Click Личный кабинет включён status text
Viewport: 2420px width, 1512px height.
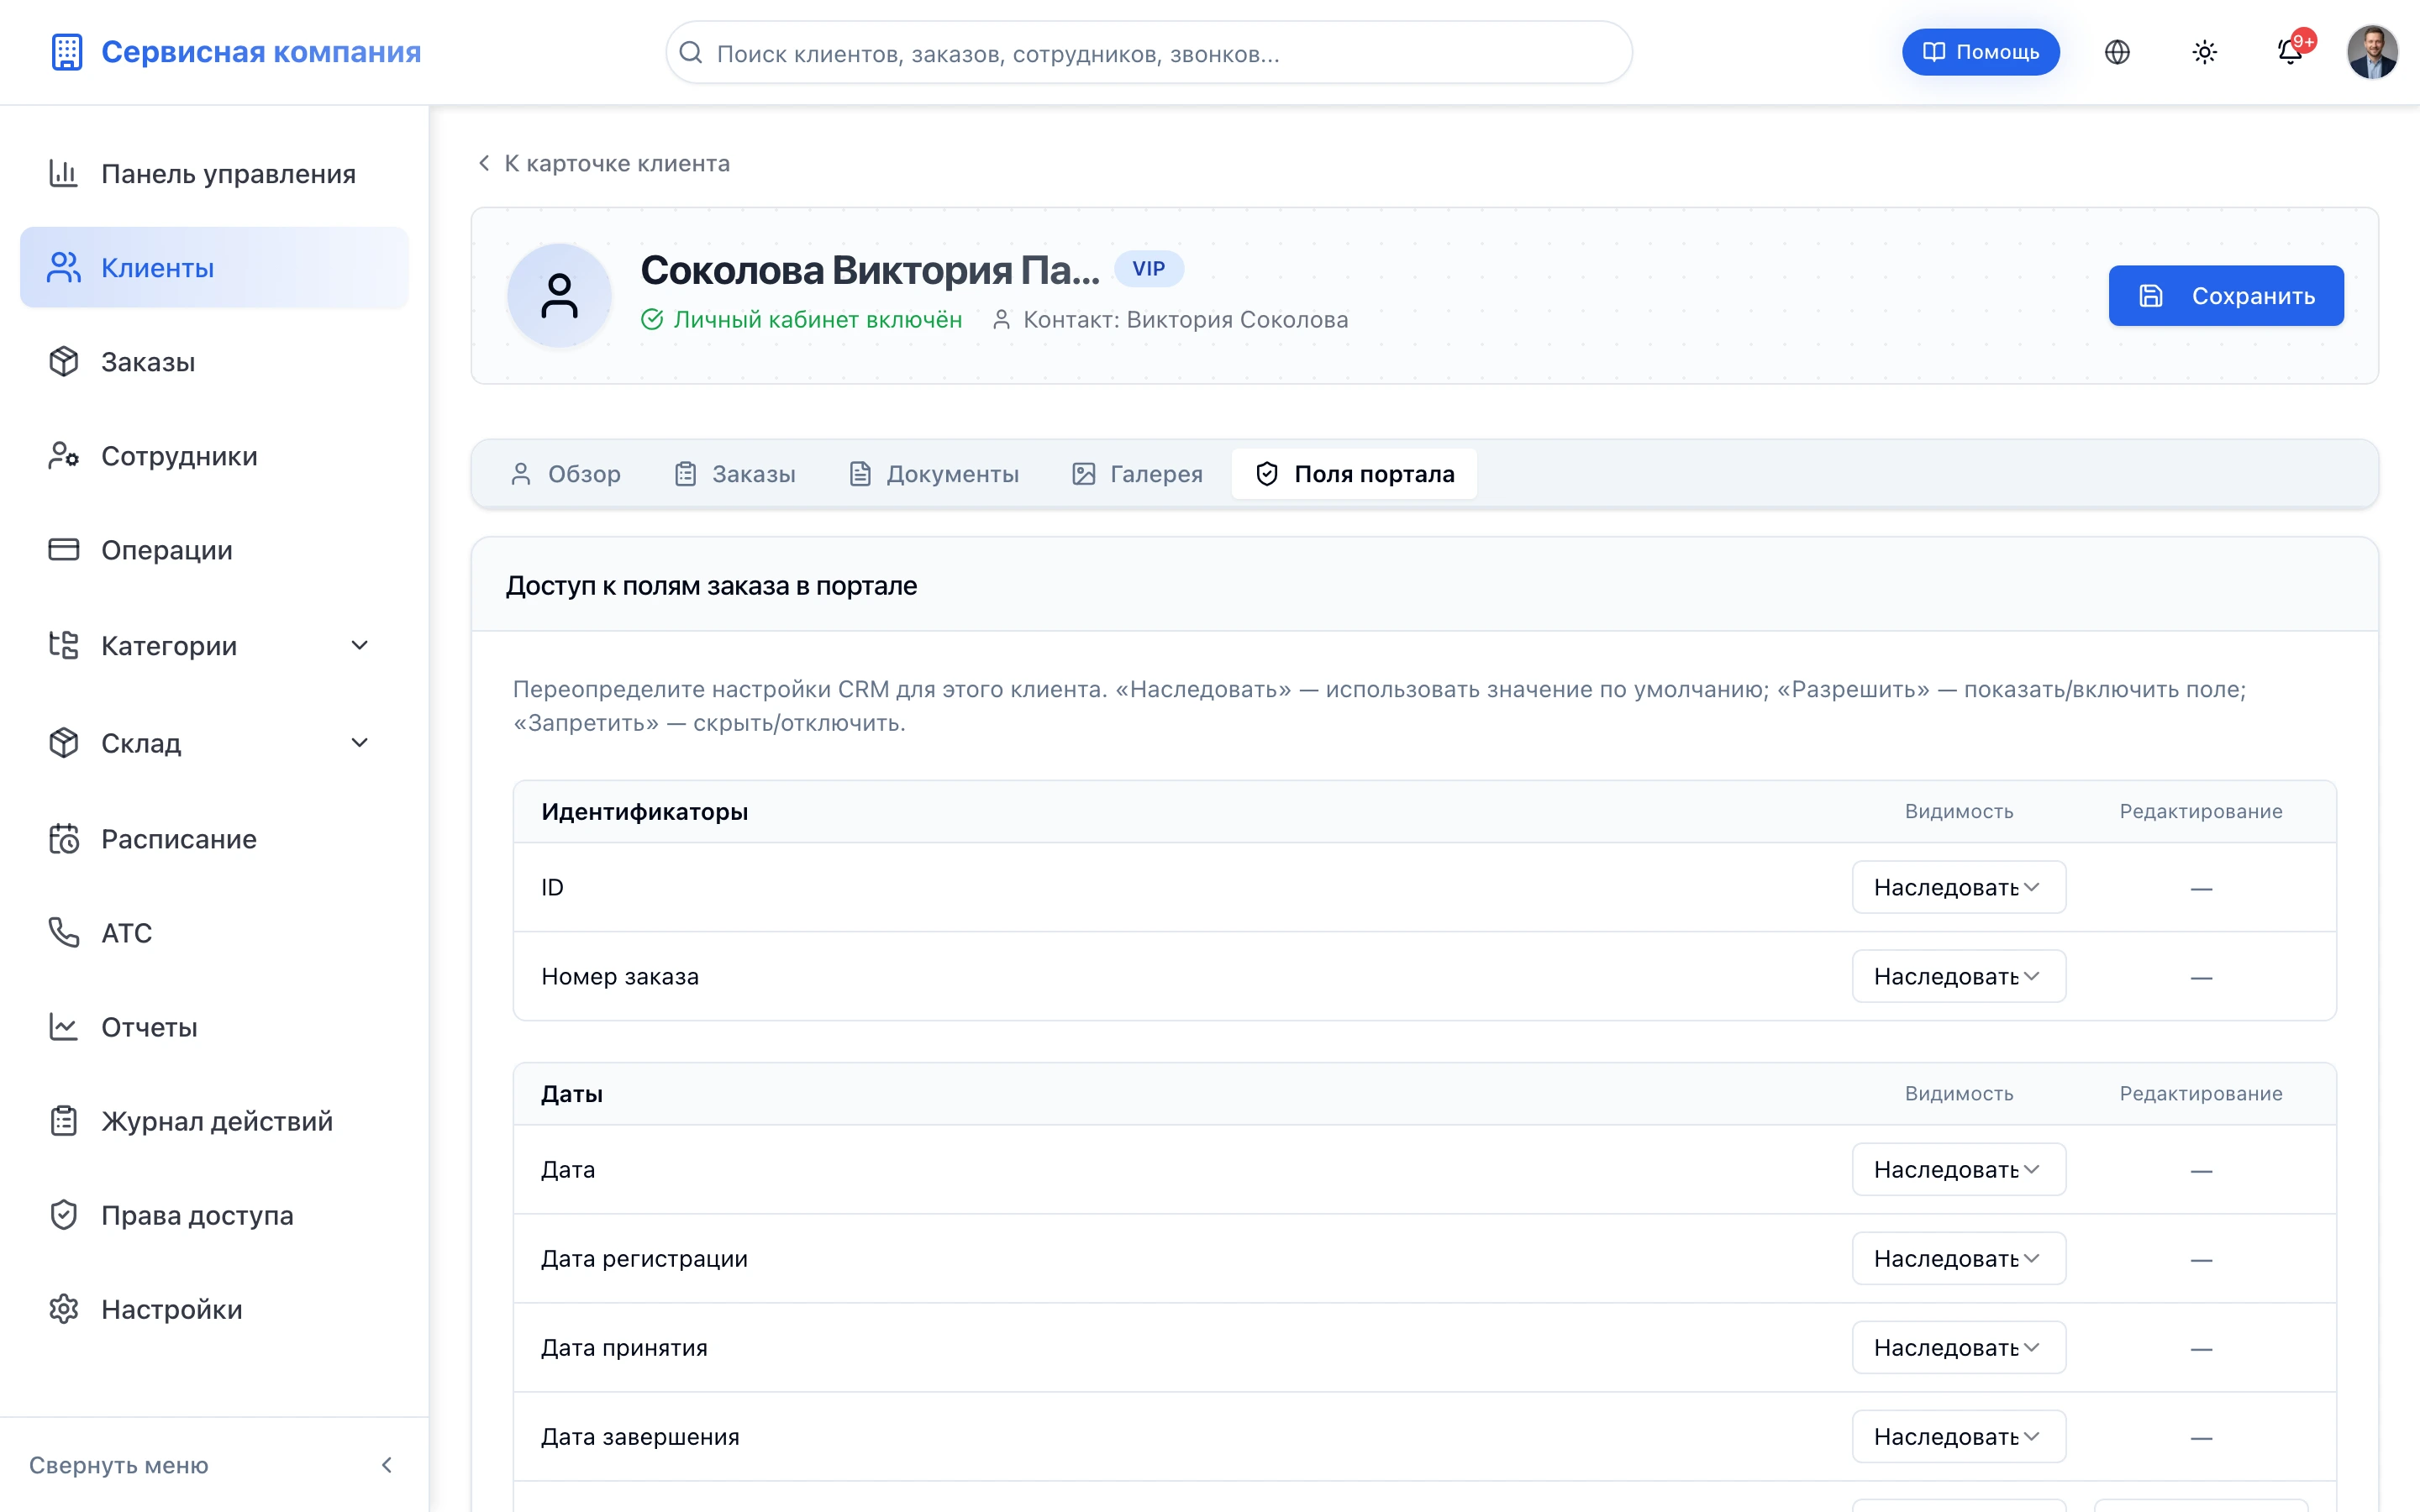coord(817,319)
